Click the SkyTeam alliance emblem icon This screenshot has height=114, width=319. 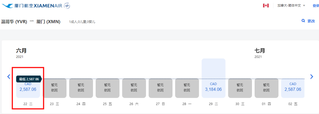tap(67, 6)
